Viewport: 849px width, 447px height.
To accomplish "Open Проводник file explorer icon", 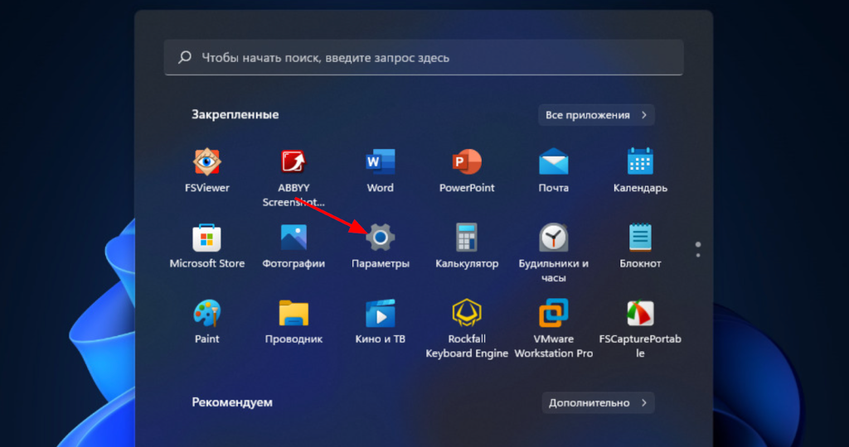I will [x=294, y=313].
